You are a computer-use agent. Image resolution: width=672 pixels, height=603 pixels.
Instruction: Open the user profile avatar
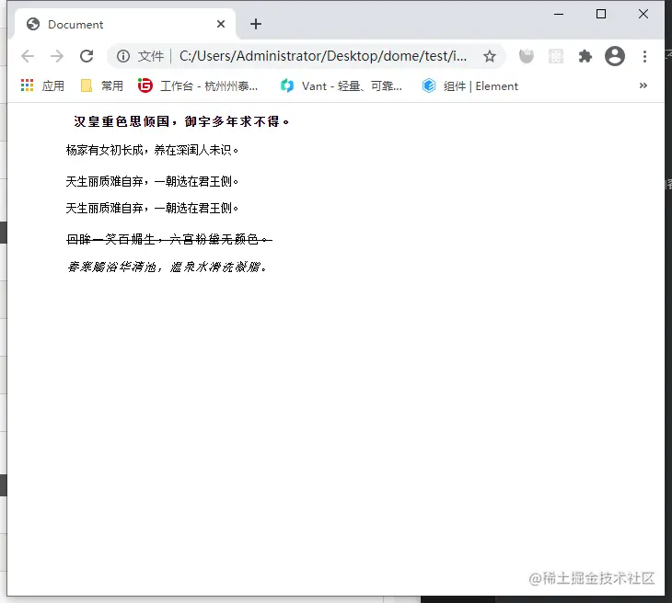point(615,56)
